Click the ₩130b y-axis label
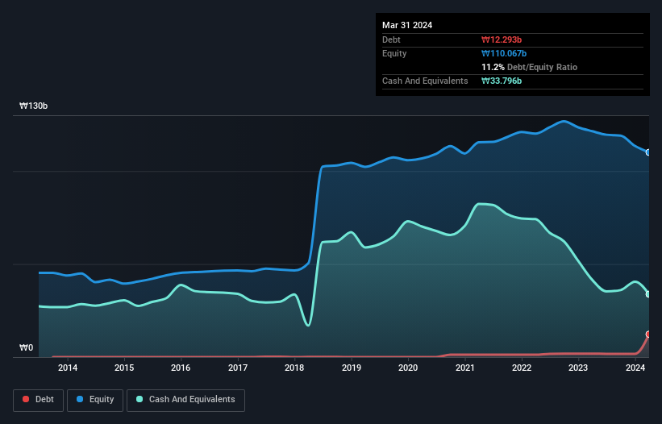Screen dimensions: 662x424 (33, 106)
